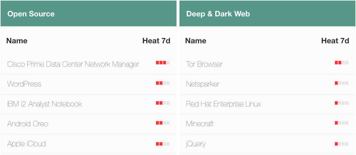The height and width of the screenshot is (155, 356).
Task: Click the jQuery heat indicator
Action: (x=342, y=144)
